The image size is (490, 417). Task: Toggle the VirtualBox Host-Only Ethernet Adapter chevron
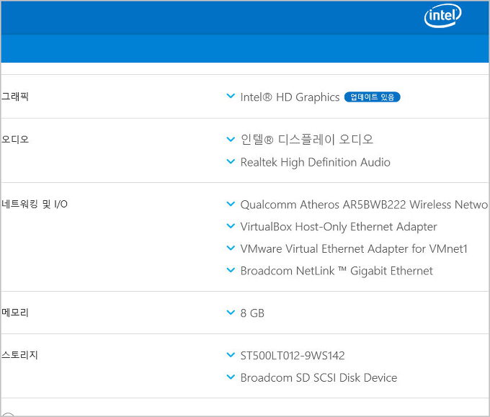[231, 227]
